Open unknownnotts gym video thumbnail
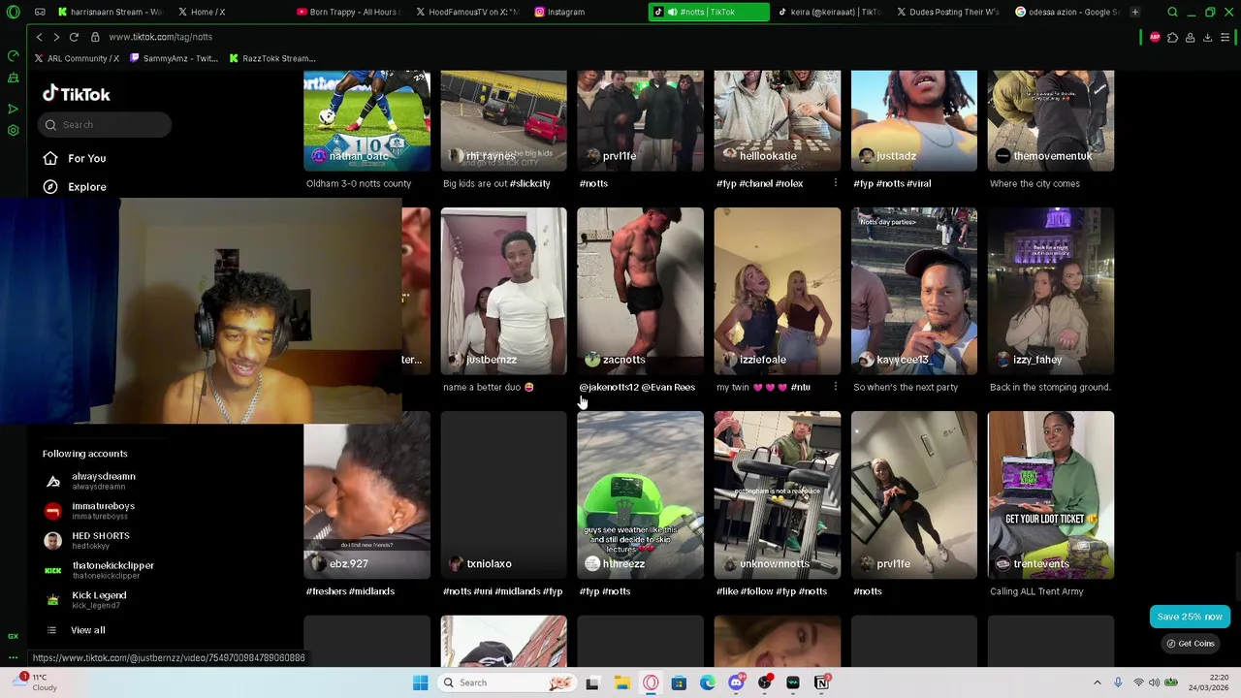Image resolution: width=1241 pixels, height=698 pixels. (x=778, y=494)
